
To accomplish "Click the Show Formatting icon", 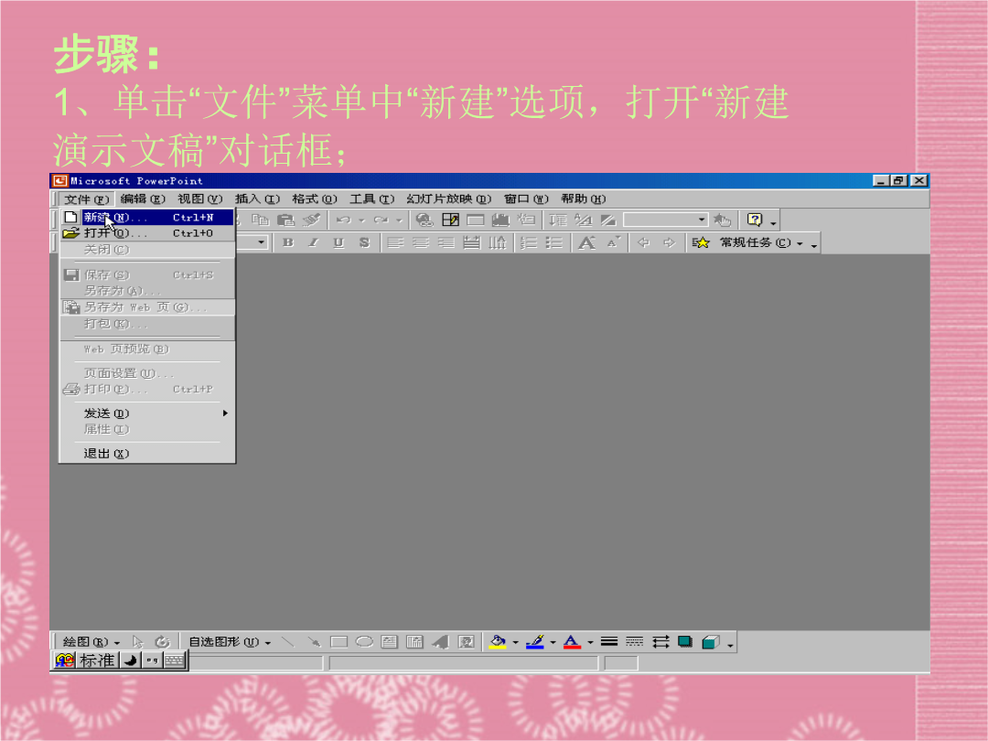I will click(584, 220).
